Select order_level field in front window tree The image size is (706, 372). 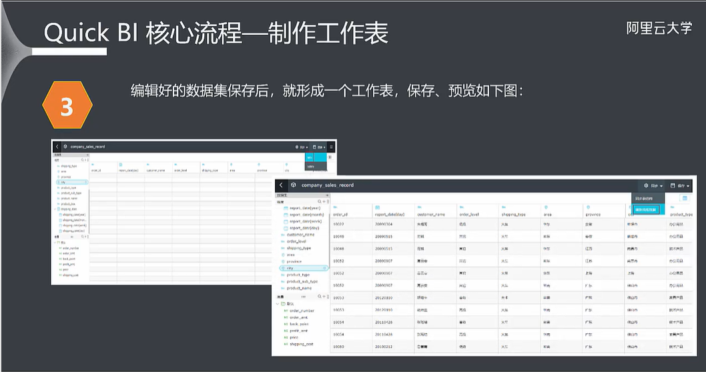tap(296, 241)
